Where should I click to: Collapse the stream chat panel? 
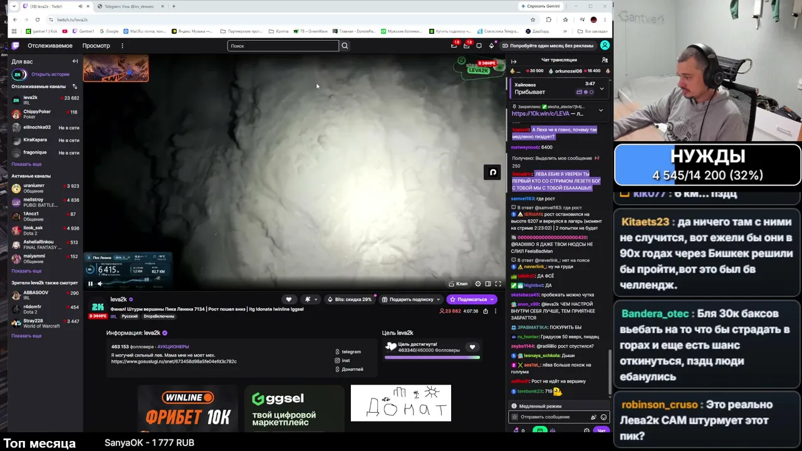514,61
